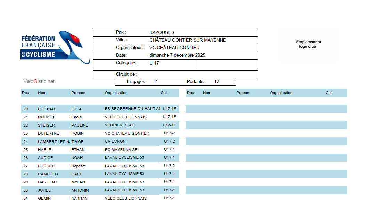Select dossard number 27 for BOËDEC

[x=26, y=166]
